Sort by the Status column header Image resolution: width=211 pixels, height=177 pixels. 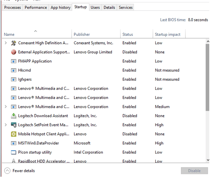(x=137, y=34)
